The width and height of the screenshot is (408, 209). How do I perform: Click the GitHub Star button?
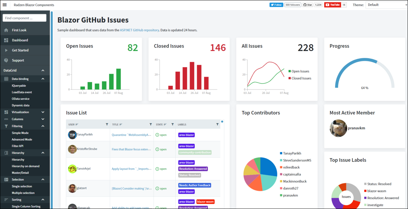308,5
